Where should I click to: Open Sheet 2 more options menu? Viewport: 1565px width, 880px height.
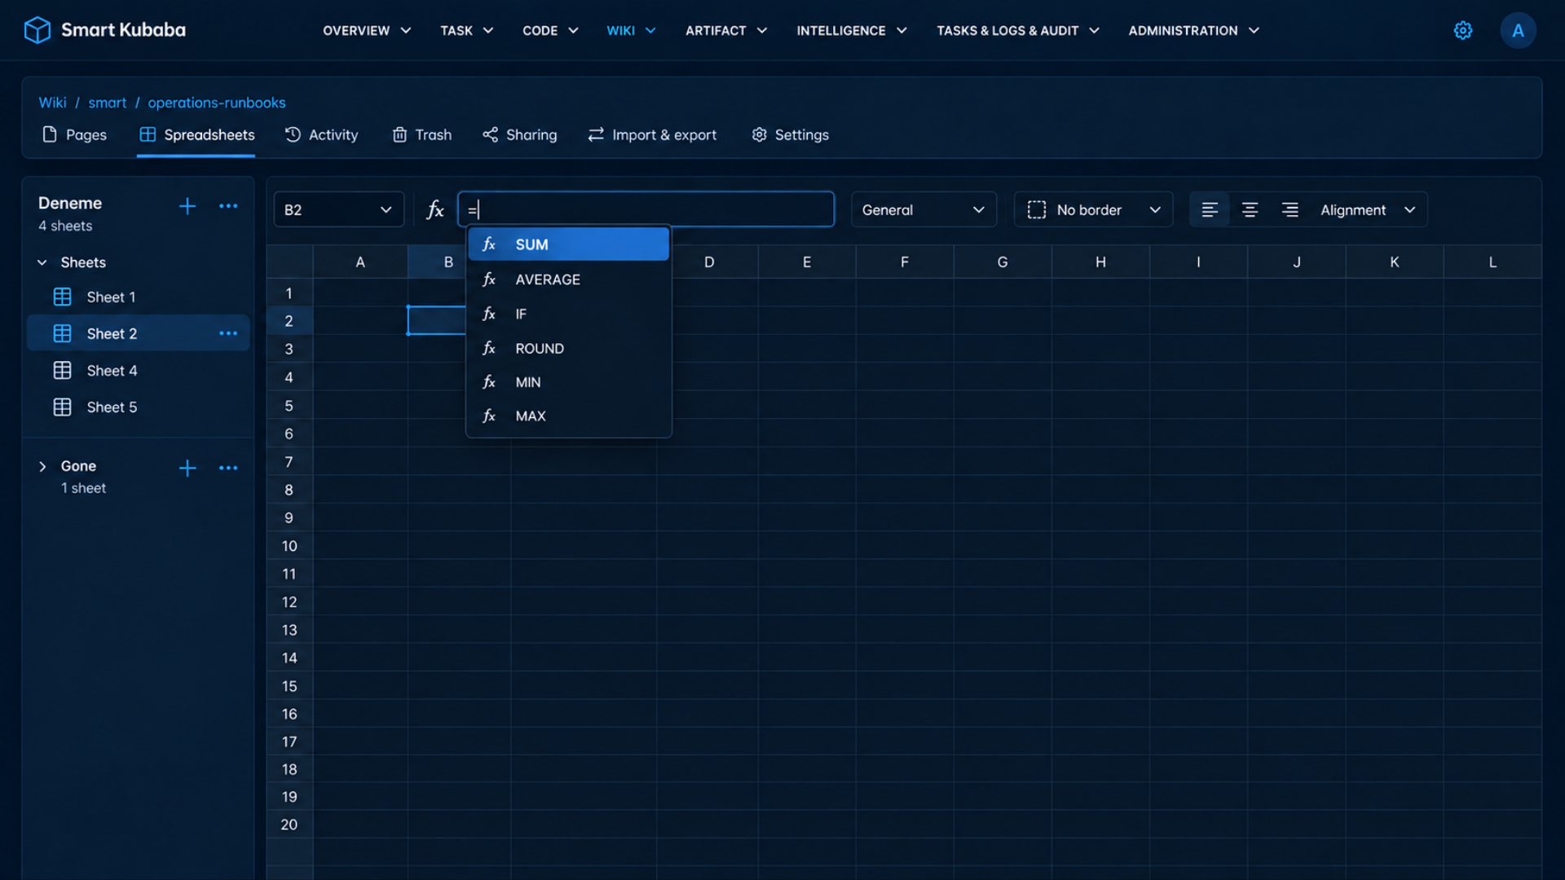[x=228, y=333]
